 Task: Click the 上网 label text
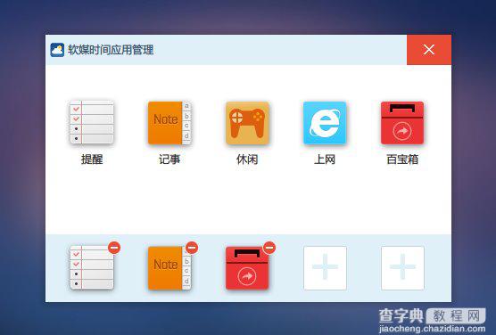325,159
